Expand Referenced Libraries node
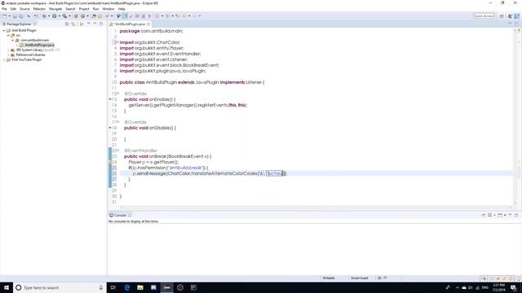Screen dimensions: 522x293 [x=8, y=55]
